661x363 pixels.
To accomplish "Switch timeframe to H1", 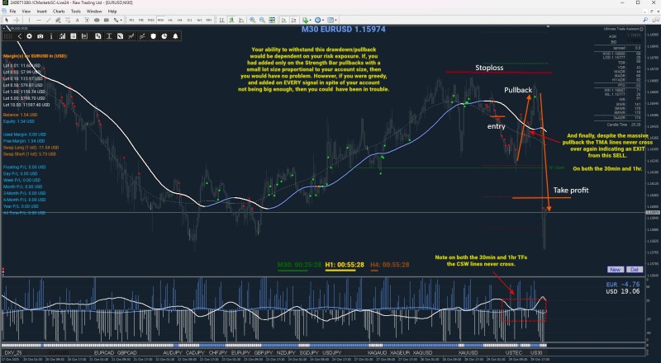I will 170,20.
